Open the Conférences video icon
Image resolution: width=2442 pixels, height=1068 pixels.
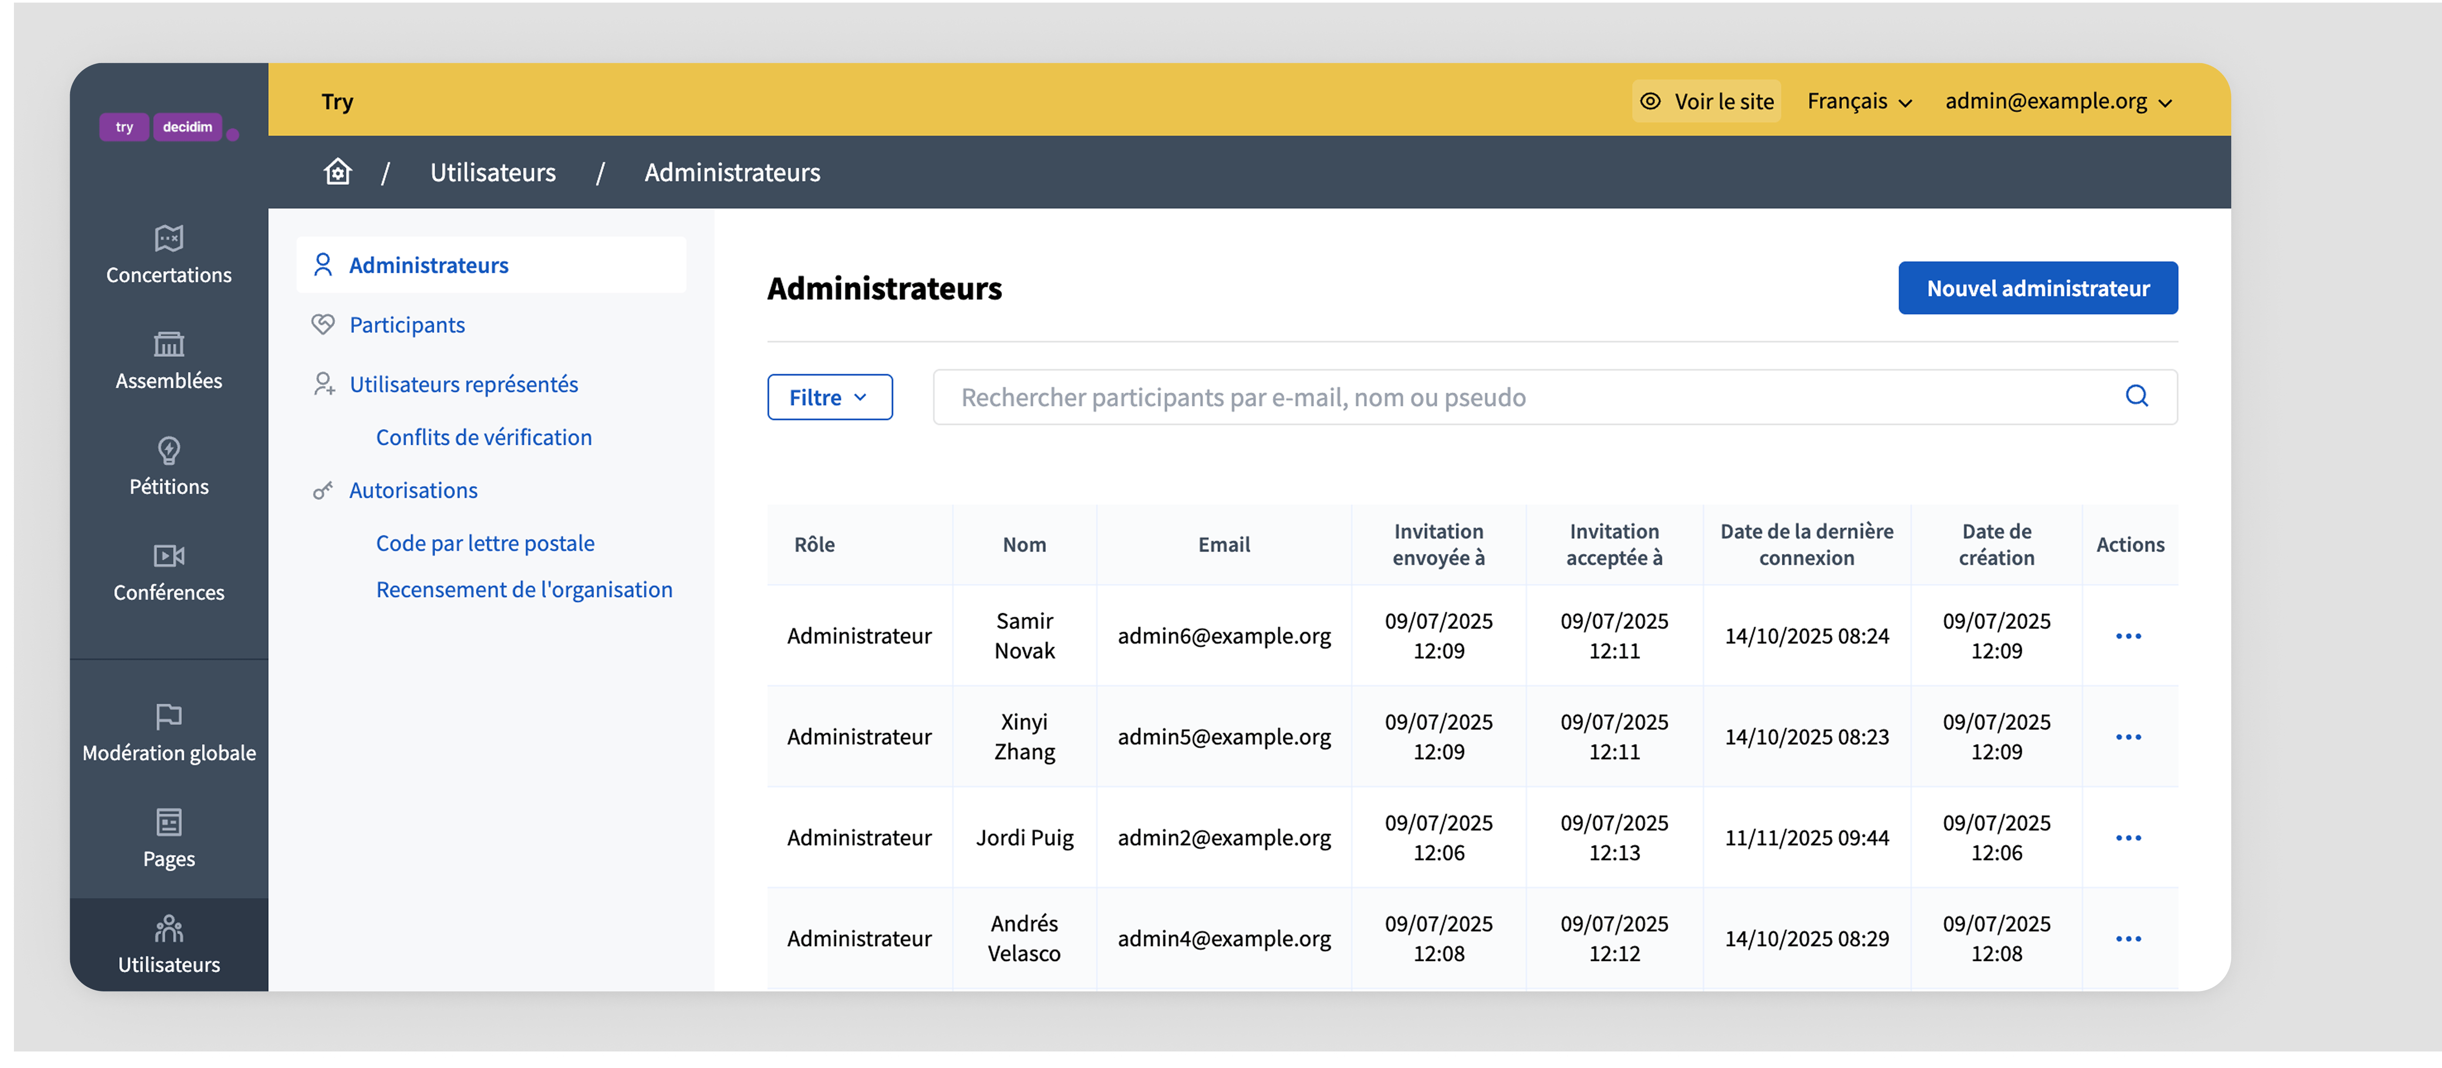click(x=169, y=555)
